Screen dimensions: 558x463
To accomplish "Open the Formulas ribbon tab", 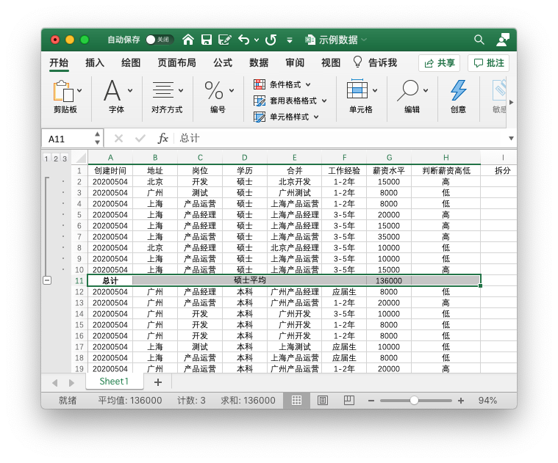I will coord(223,63).
